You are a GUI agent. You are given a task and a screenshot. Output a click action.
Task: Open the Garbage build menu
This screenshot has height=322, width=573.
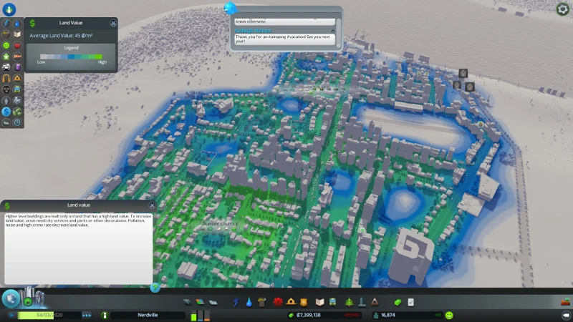point(261,302)
